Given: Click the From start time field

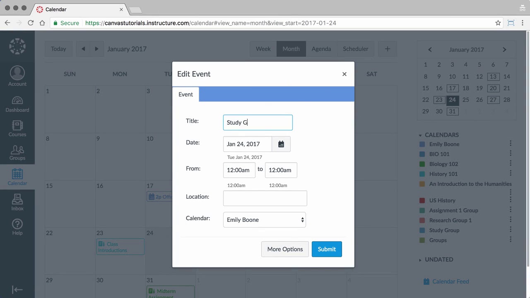Looking at the screenshot, I should (x=239, y=170).
